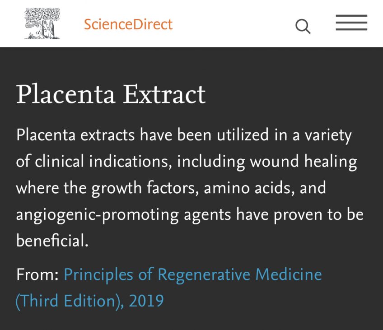Open the search magnifier icon
This screenshot has height=330, width=383.
pos(303,26)
